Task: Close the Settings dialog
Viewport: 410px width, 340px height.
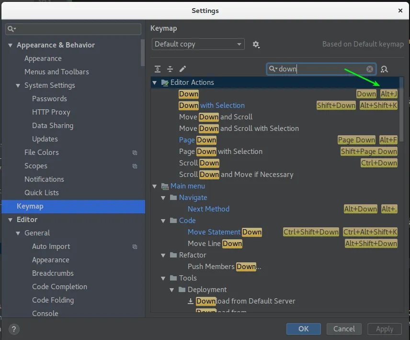Action: (x=400, y=11)
